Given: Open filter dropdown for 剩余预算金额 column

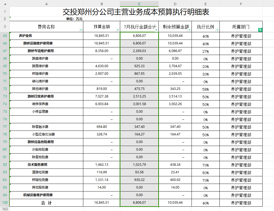Looking at the screenshot, I should (189, 30).
